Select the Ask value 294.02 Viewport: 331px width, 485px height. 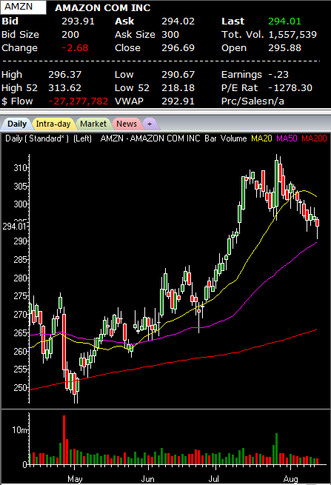(178, 21)
